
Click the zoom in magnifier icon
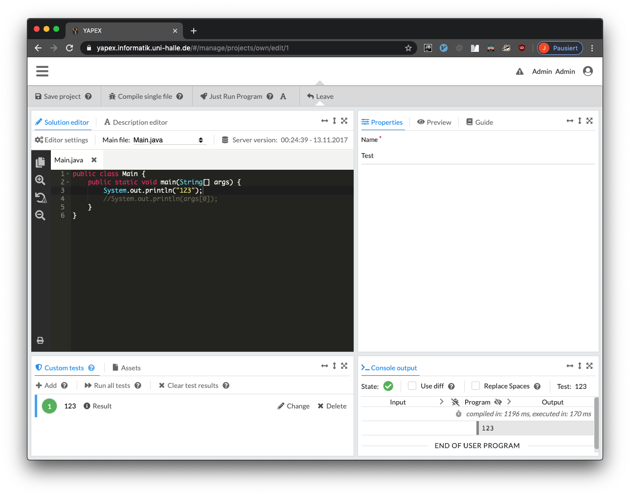(40, 180)
